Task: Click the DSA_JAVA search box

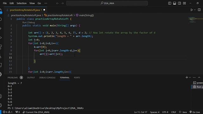Action: [107, 3]
